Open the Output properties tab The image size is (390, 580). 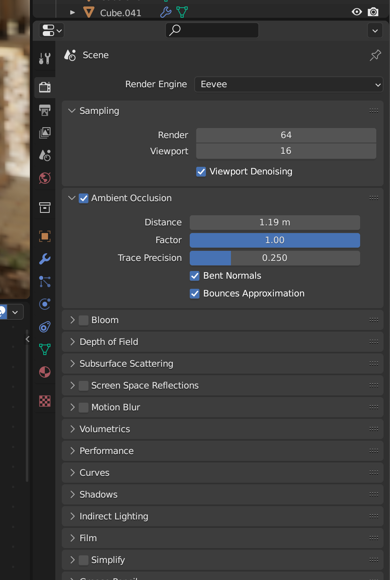pyautogui.click(x=45, y=110)
